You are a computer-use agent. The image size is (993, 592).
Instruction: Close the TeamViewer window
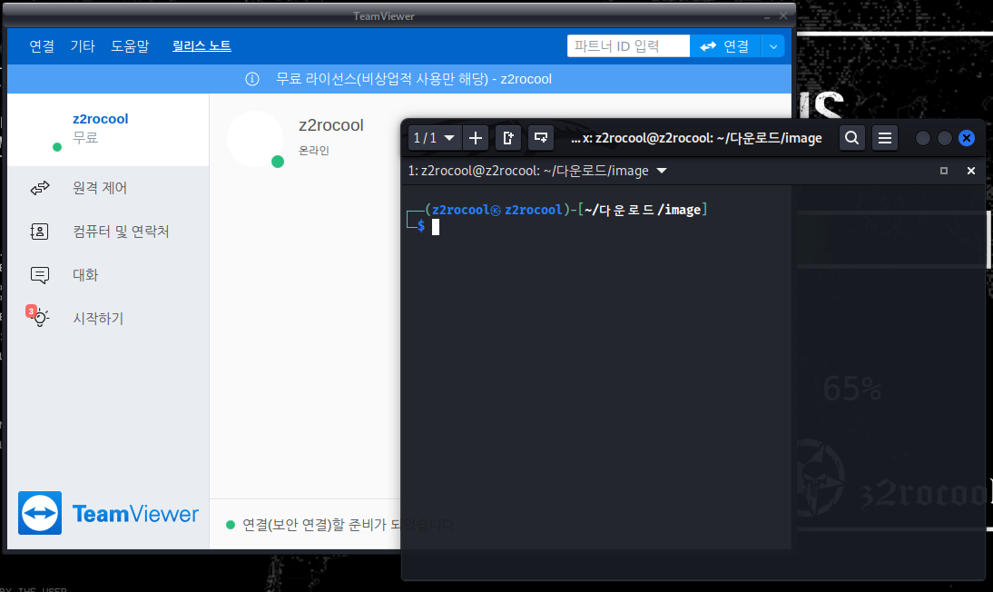point(783,15)
